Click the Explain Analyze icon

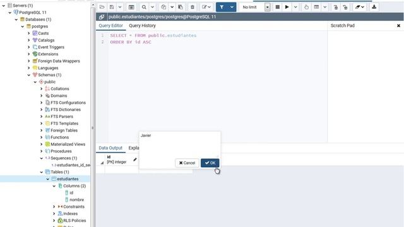[x=316, y=7]
